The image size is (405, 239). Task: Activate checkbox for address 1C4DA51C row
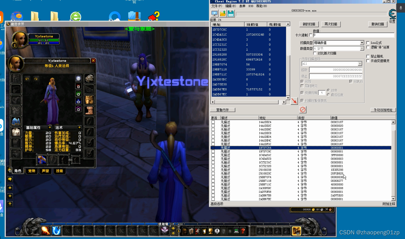click(213, 155)
